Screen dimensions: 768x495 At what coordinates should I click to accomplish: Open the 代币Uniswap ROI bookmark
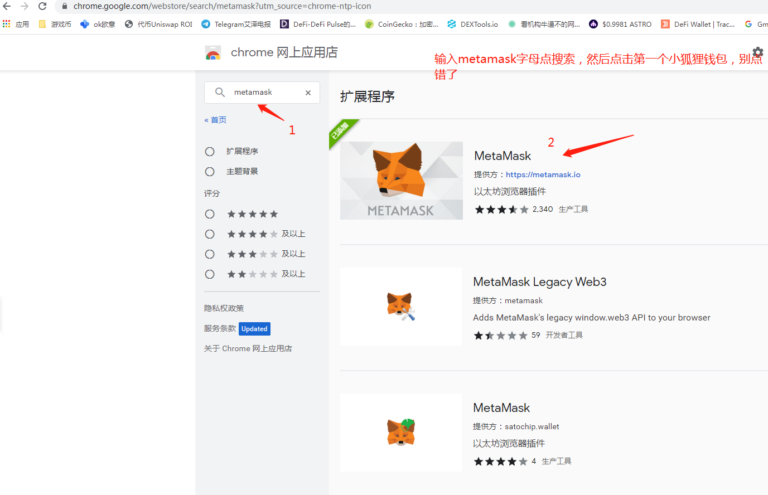(158, 24)
